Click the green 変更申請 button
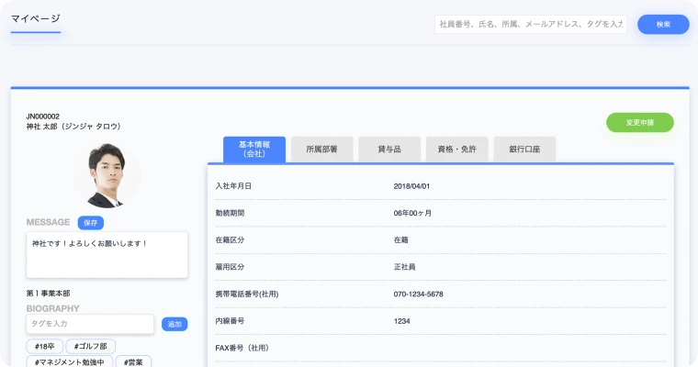 [x=639, y=122]
